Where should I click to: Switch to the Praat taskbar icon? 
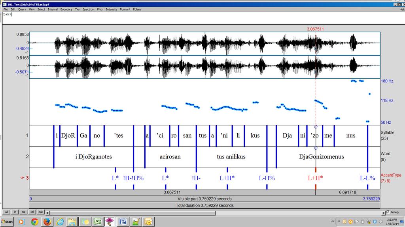110,221
